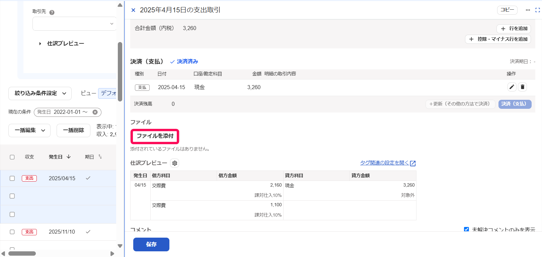The image size is (542, 257).
Task: Click checkmark in 2025/04/15 row
Action: tap(88, 178)
